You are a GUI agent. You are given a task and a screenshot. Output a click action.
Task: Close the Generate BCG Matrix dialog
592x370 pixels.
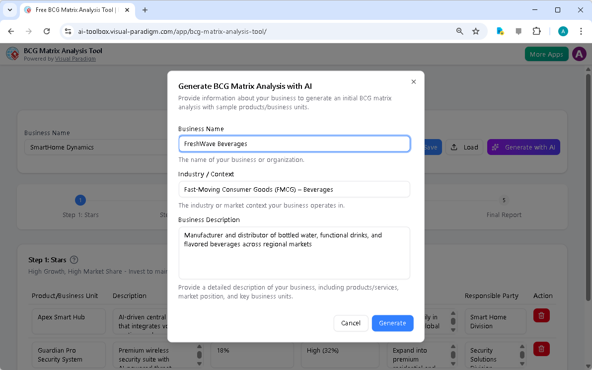pyautogui.click(x=413, y=82)
